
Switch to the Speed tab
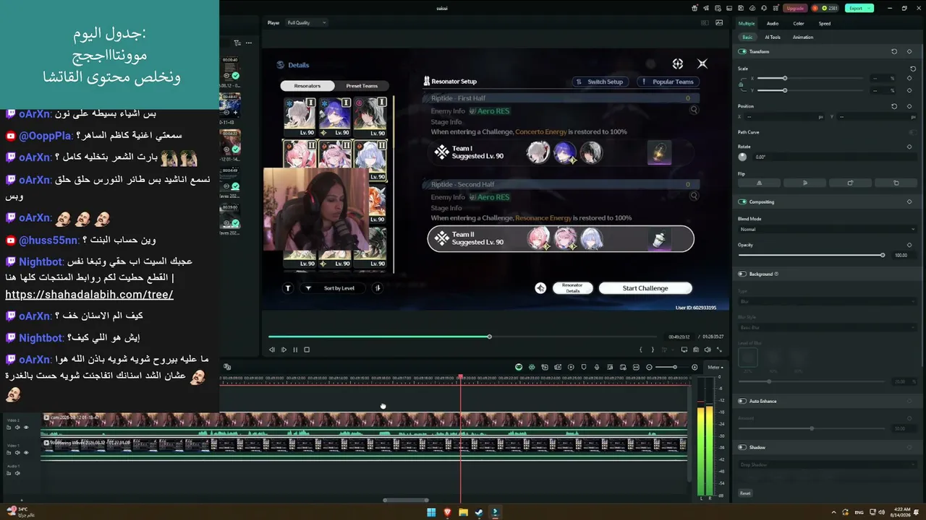pyautogui.click(x=825, y=23)
